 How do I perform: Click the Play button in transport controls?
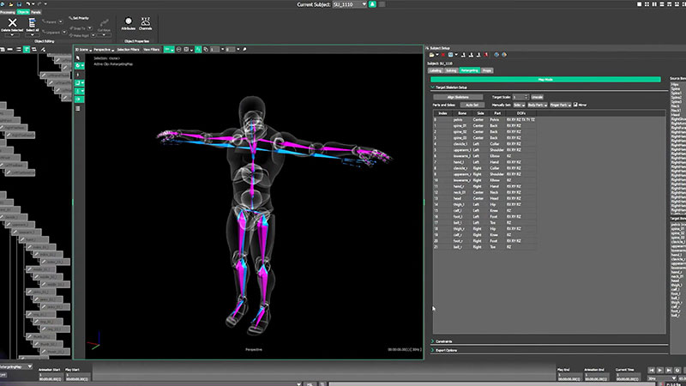[x=660, y=371]
